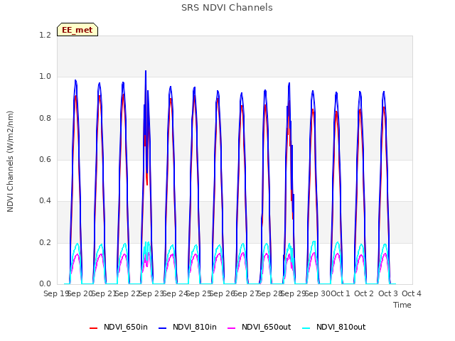Click the cyan NDVI_810out legend swatch
This screenshot has height=341, width=455.
306,328
